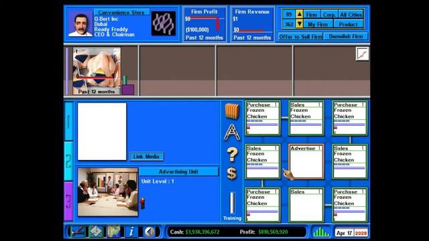Click the Dubai city name
The image size is (429, 241).
coord(101,24)
